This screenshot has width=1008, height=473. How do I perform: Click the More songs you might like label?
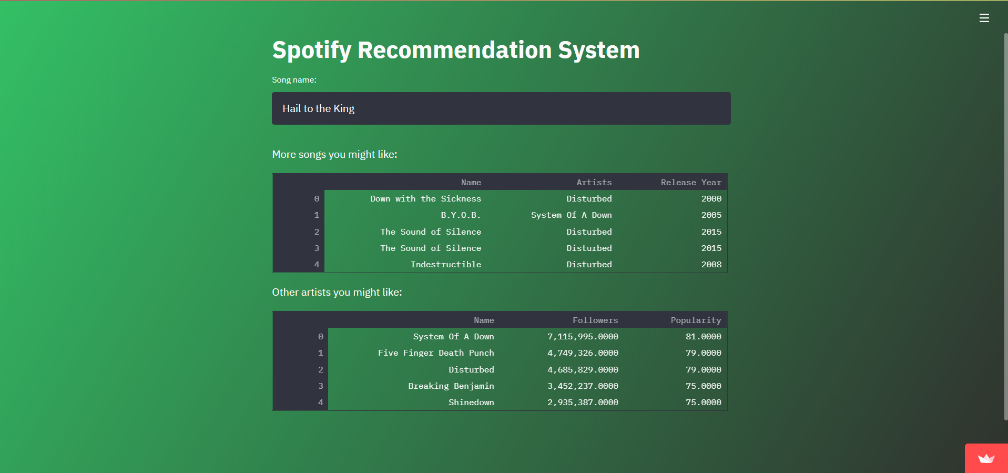(334, 154)
